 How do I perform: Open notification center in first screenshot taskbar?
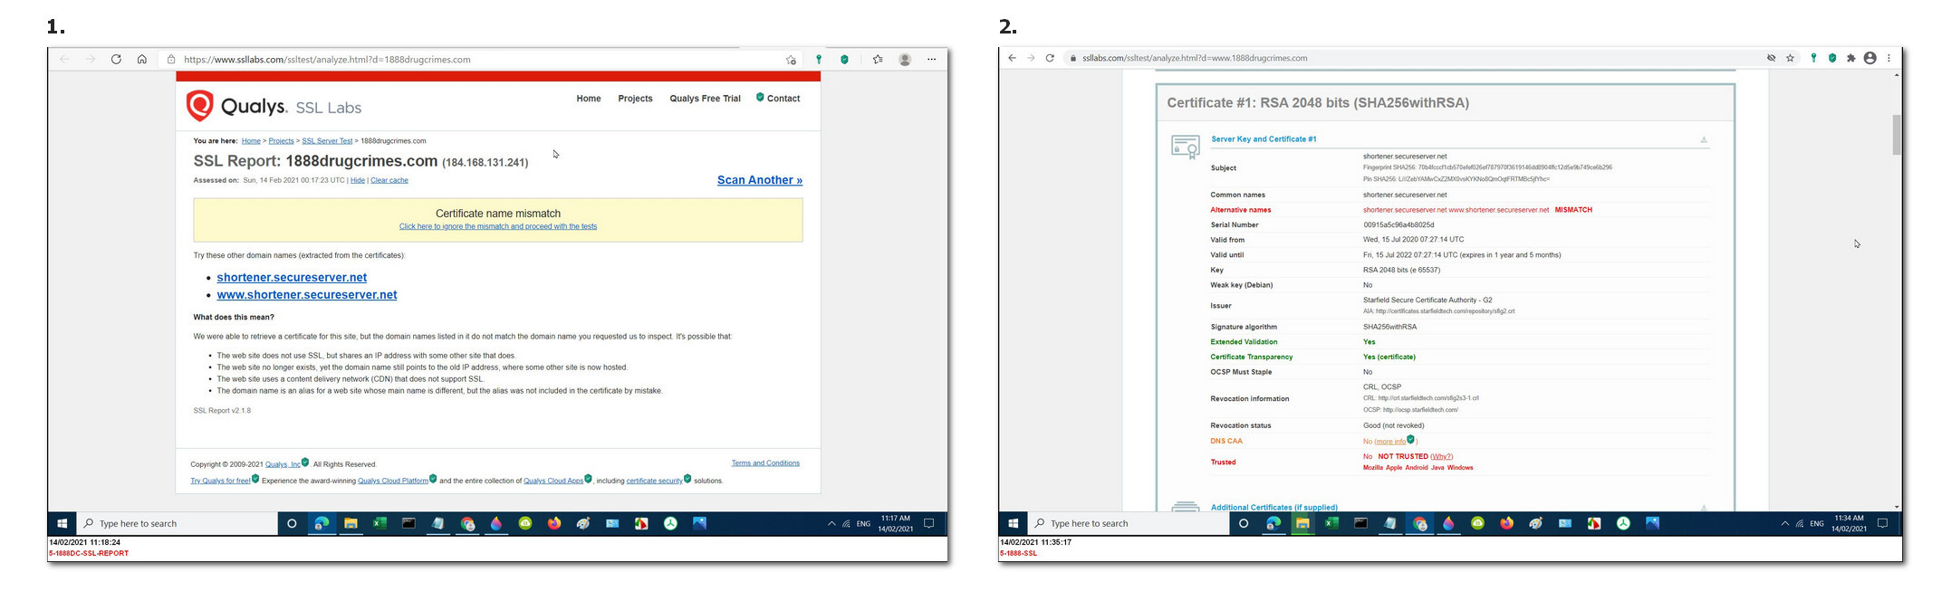pos(928,523)
